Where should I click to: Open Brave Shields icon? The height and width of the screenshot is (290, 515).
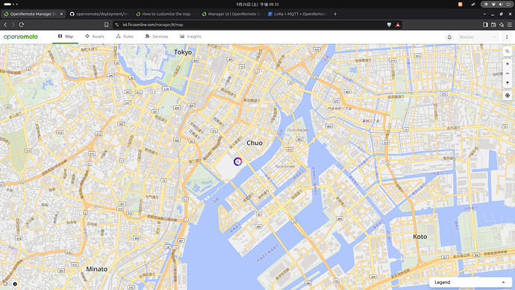click(389, 25)
